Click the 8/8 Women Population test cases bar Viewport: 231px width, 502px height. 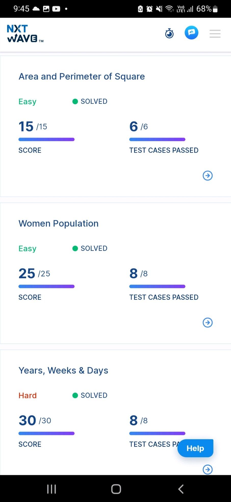[157, 286]
